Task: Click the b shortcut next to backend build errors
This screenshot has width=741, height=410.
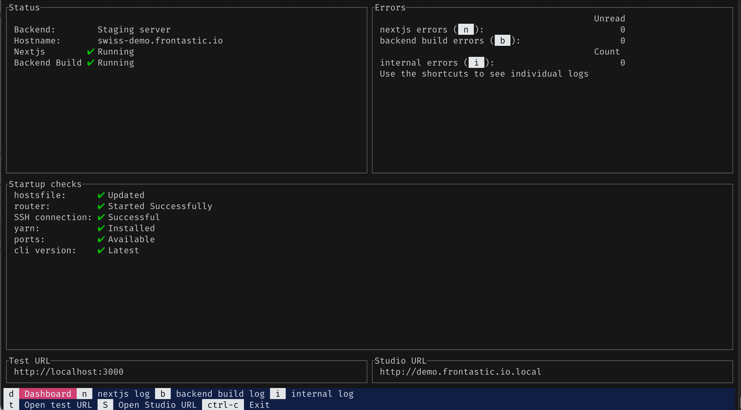Action: (502, 40)
